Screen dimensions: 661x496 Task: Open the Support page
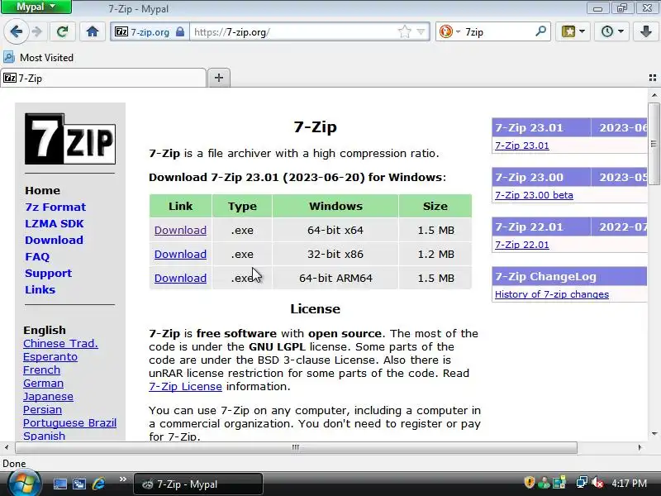(x=49, y=274)
